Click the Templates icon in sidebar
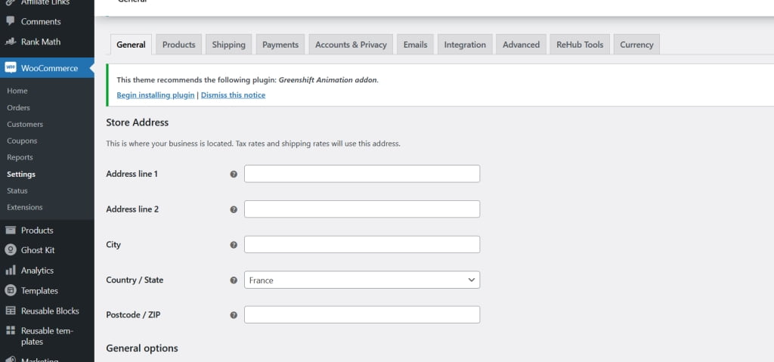The width and height of the screenshot is (774, 362). point(11,291)
